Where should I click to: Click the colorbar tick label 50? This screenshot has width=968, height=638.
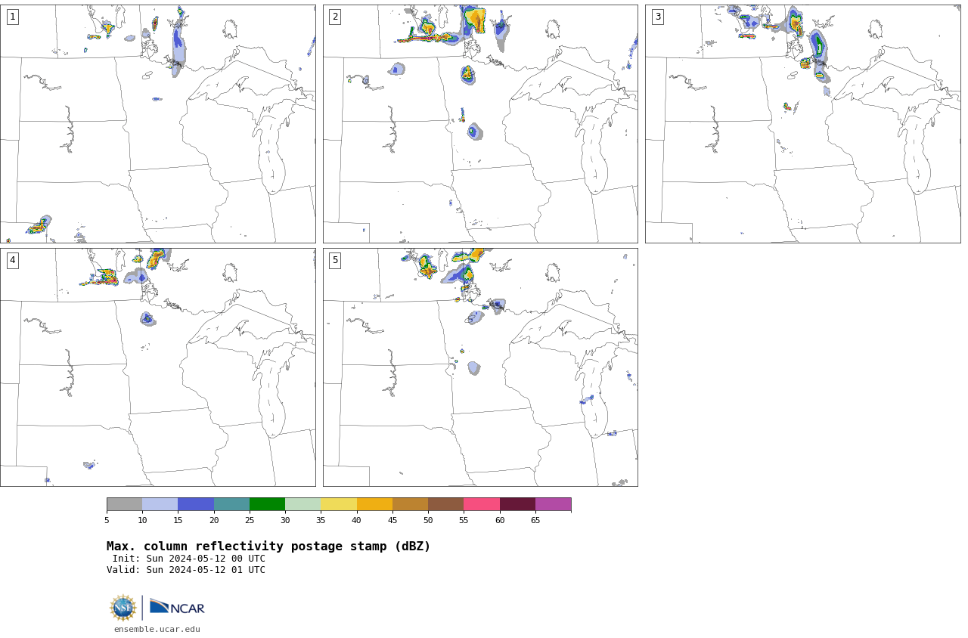click(x=428, y=520)
